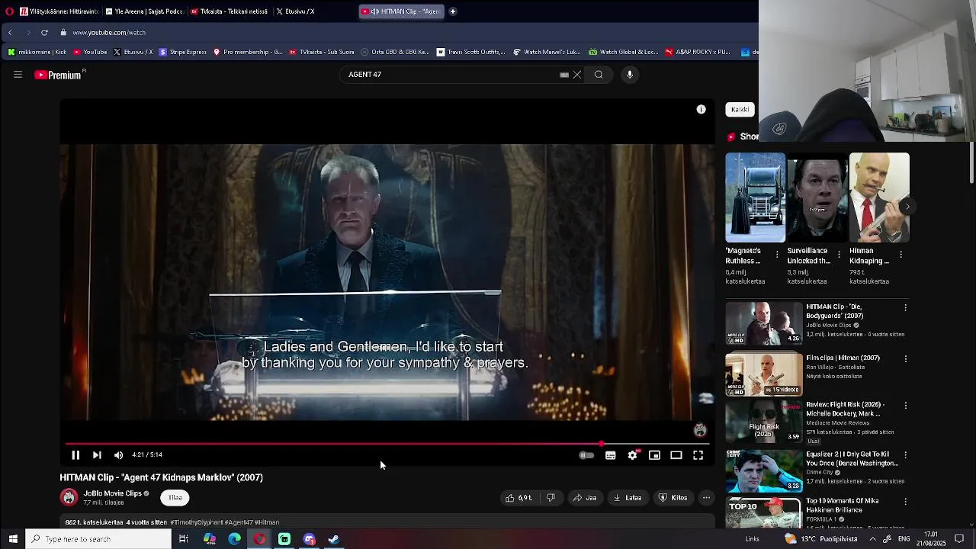This screenshot has height=549, width=976.
Task: Open Windows Start menu
Action: pyautogui.click(x=13, y=539)
